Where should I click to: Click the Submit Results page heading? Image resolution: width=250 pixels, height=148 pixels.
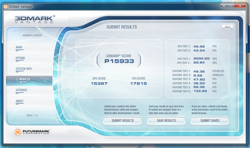click(122, 27)
